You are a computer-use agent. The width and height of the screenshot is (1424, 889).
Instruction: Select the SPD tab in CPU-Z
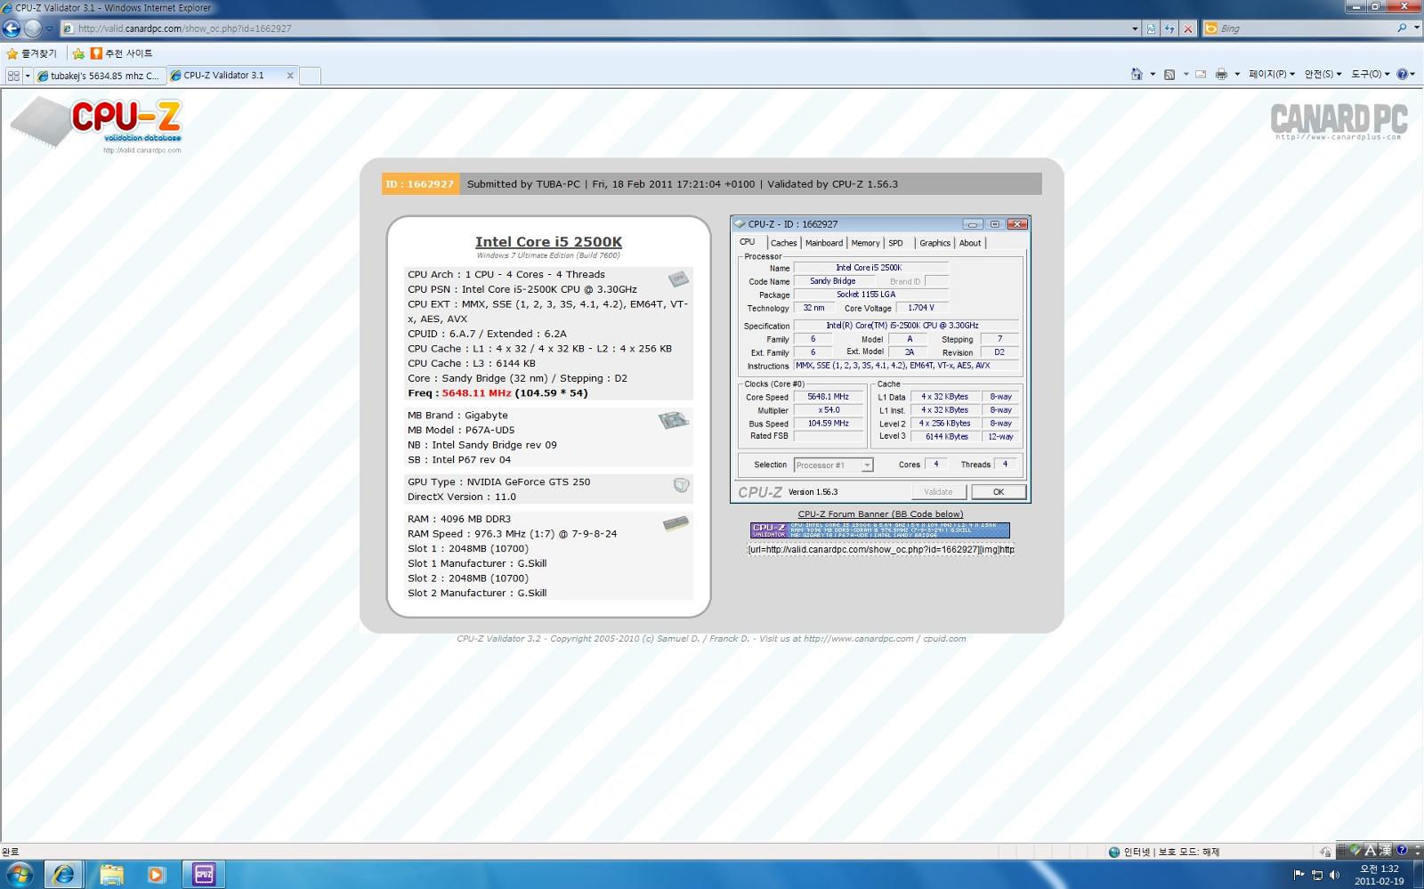pyautogui.click(x=896, y=243)
